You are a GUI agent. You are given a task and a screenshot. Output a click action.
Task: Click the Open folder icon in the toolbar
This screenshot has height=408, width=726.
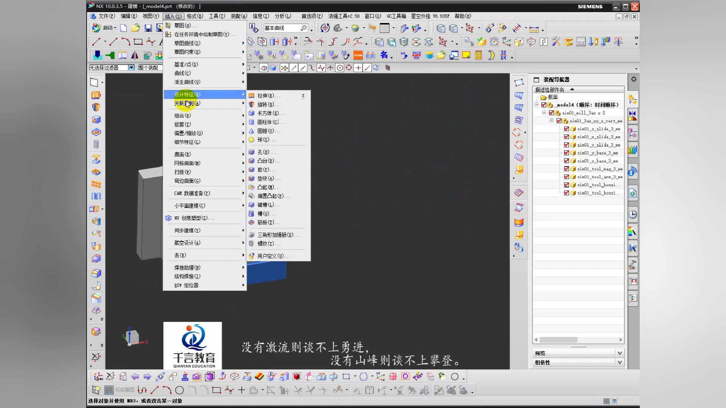coord(135,28)
